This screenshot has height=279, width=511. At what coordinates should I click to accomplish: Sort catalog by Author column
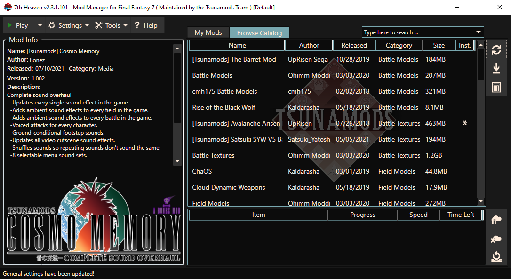(309, 45)
